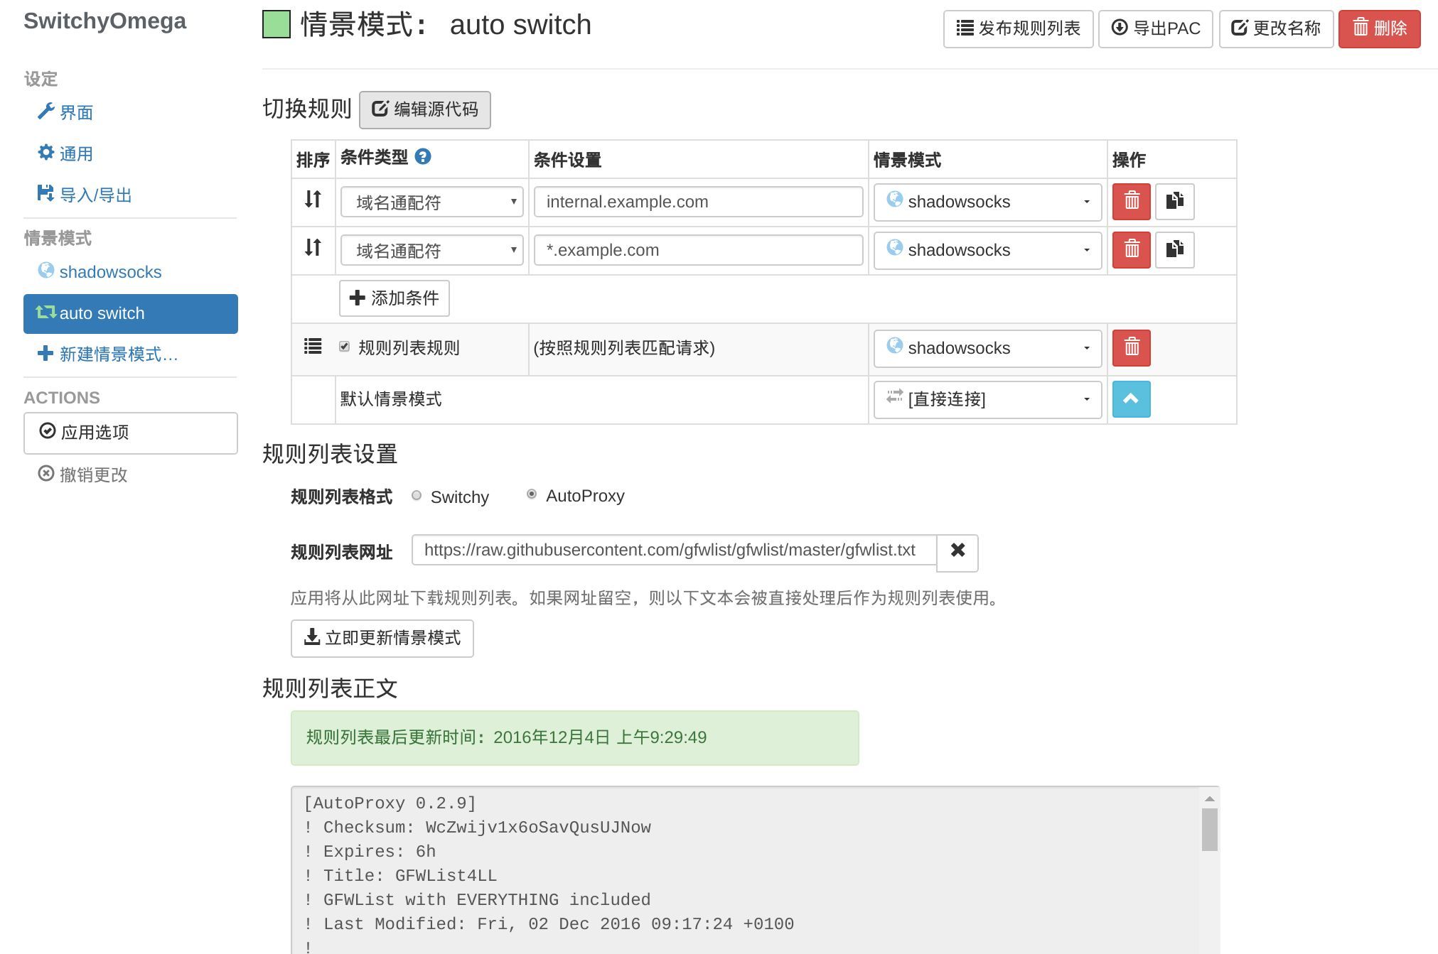Delete the internal.example.com rule with trash icon
1438x954 pixels.
coord(1131,202)
